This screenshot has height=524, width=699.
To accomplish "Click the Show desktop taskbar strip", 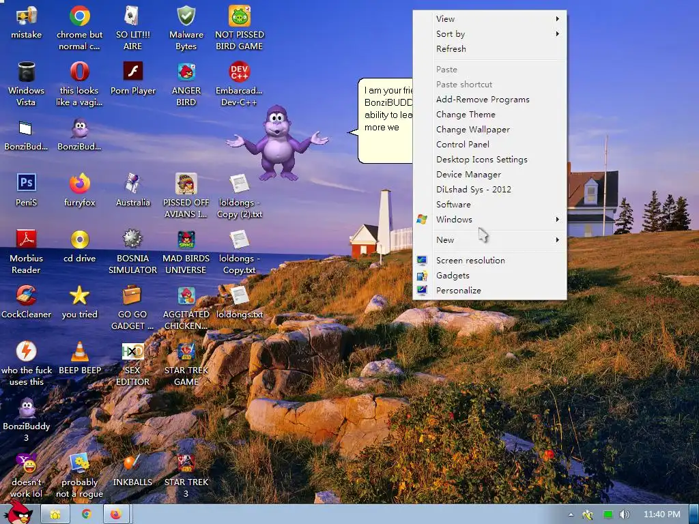I will pyautogui.click(x=694, y=514).
